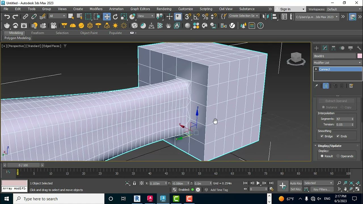The width and height of the screenshot is (363, 204).
Task: Open the Modifier List dropdown
Action: pos(337,63)
